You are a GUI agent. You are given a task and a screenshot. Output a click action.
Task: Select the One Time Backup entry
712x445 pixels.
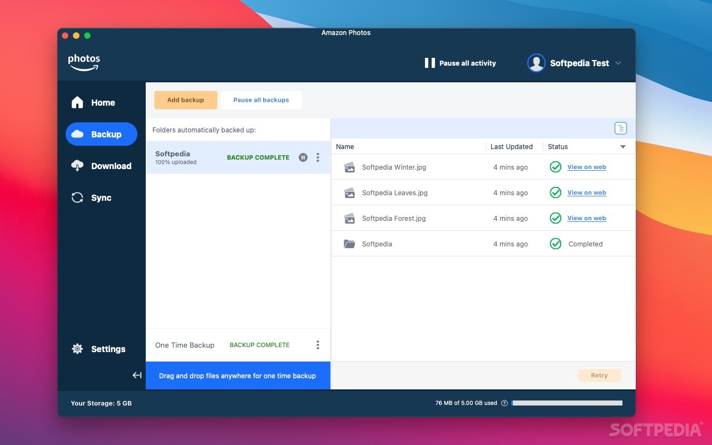(x=238, y=345)
